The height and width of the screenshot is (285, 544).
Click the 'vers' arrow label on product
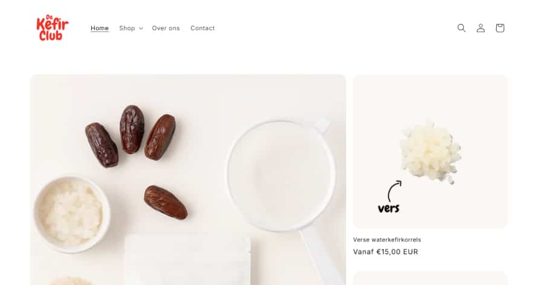tap(389, 197)
